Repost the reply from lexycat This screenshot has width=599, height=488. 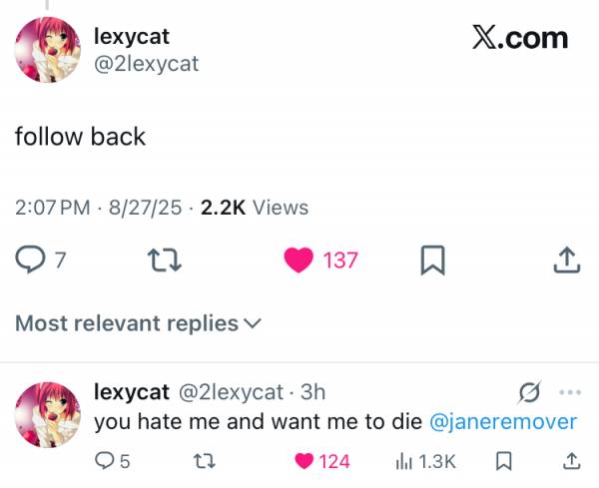[x=205, y=461]
